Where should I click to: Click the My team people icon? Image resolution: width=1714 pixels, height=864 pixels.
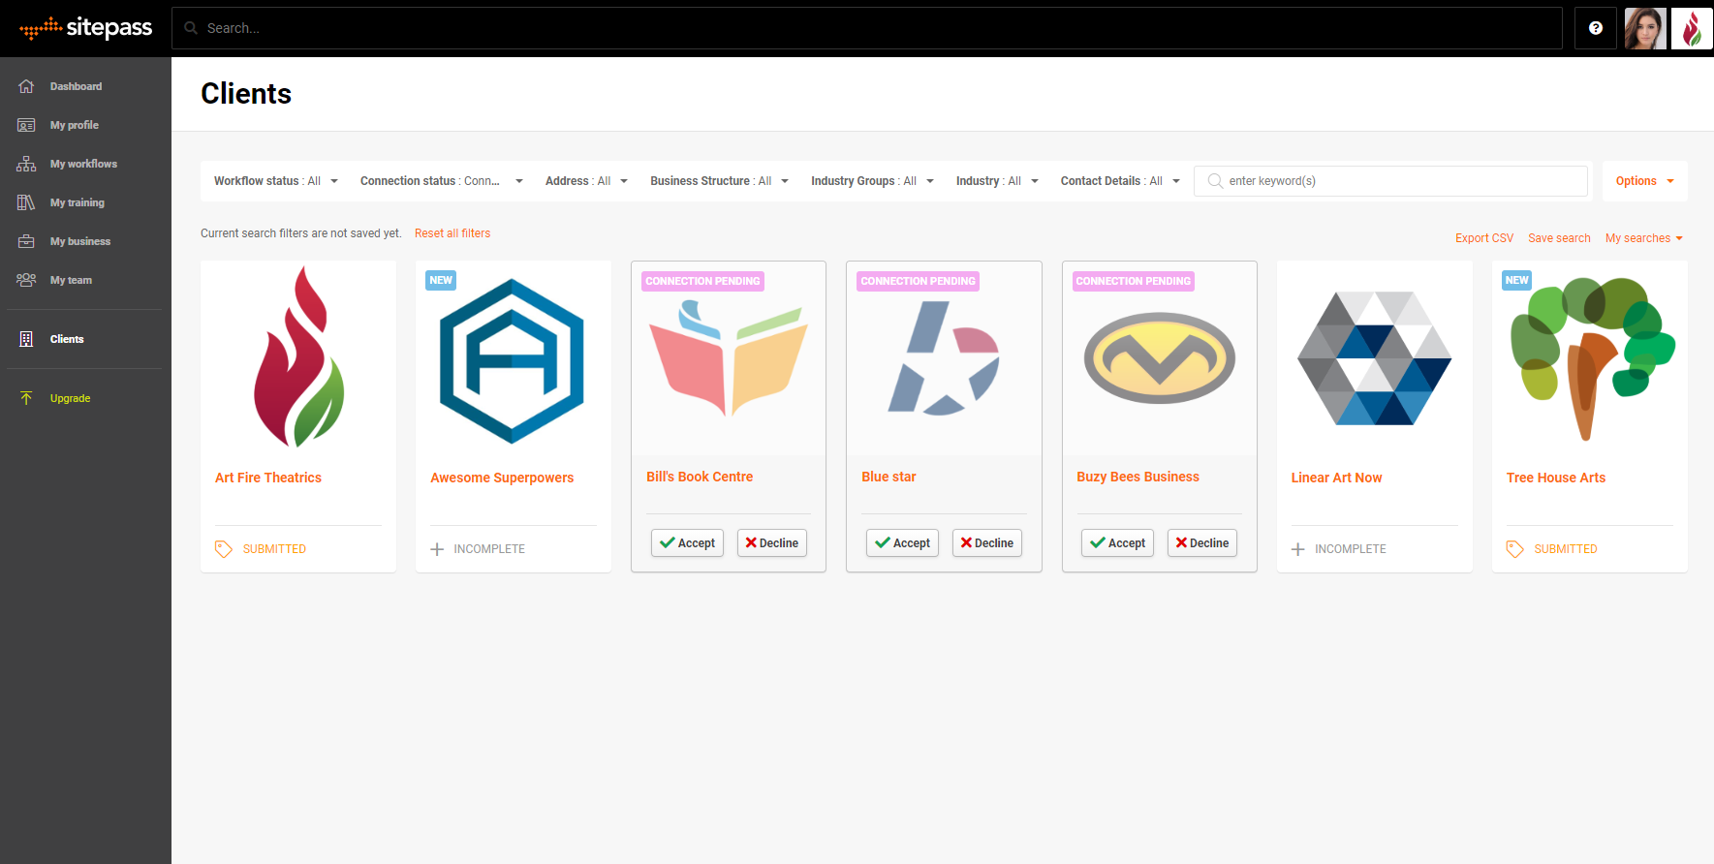point(26,280)
